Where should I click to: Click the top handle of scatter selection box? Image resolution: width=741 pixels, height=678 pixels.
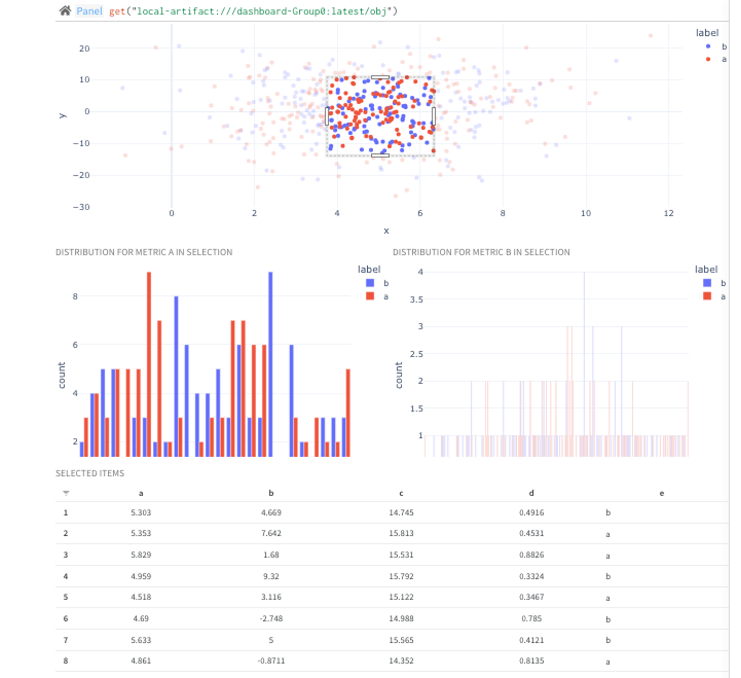pos(380,77)
